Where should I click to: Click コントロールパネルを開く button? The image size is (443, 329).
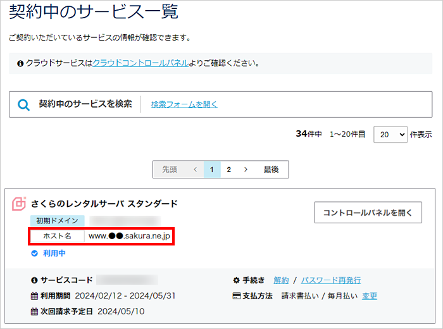[368, 213]
